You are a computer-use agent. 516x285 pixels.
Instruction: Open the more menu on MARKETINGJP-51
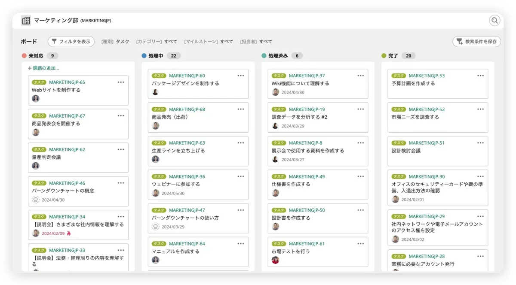(481, 142)
